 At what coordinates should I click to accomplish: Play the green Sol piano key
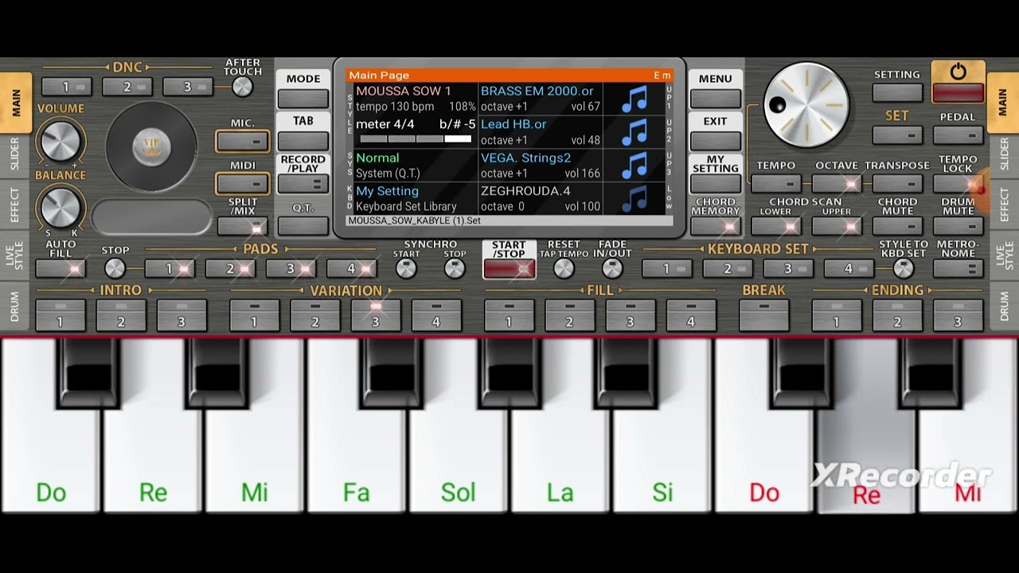click(x=458, y=424)
